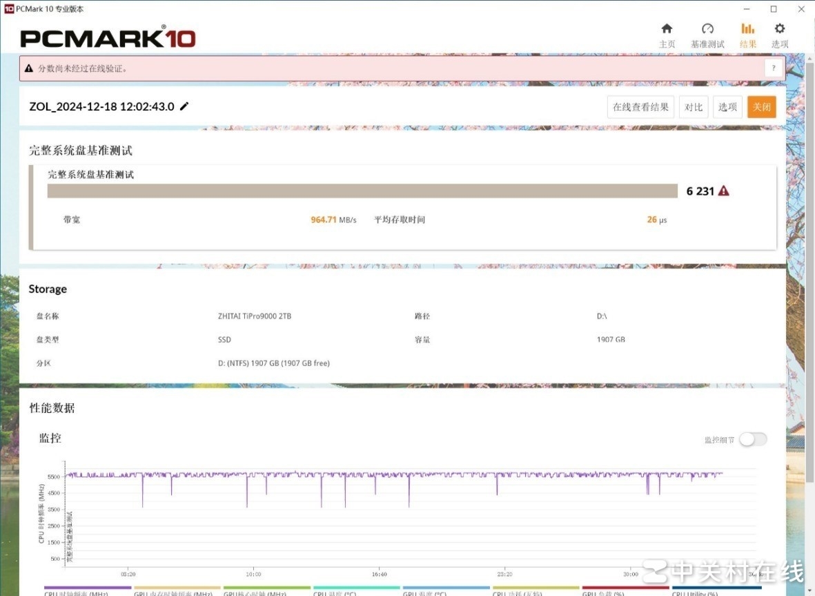
Task: Maximize the PCMark 10 window
Action: pos(774,9)
